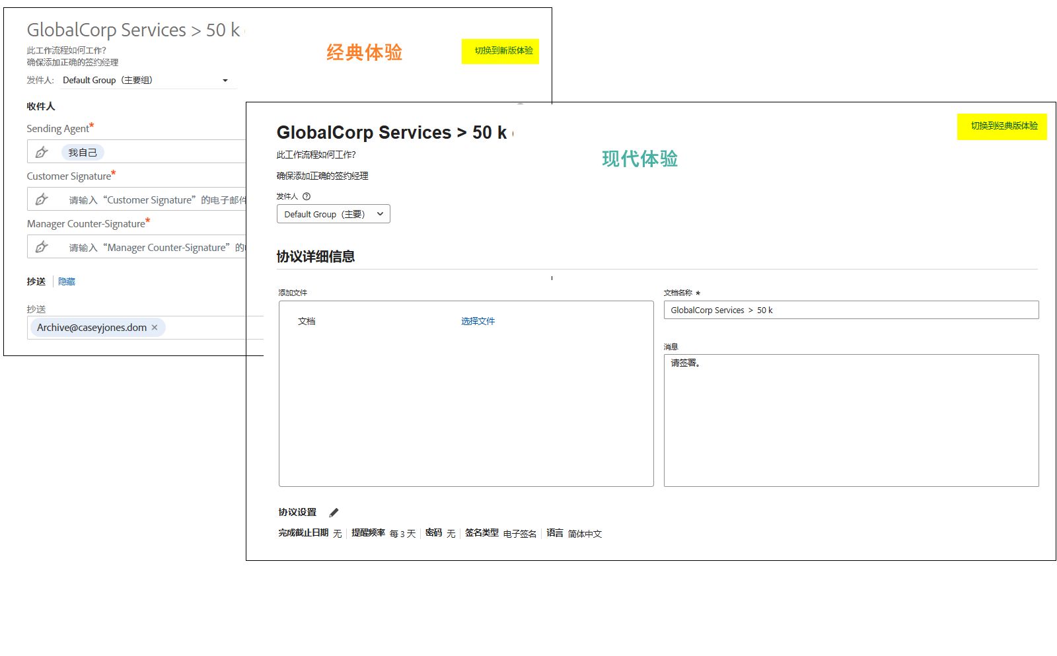Click the 签名类型 电子签名 setting
The width and height of the screenshot is (1057, 656).
pos(500,533)
